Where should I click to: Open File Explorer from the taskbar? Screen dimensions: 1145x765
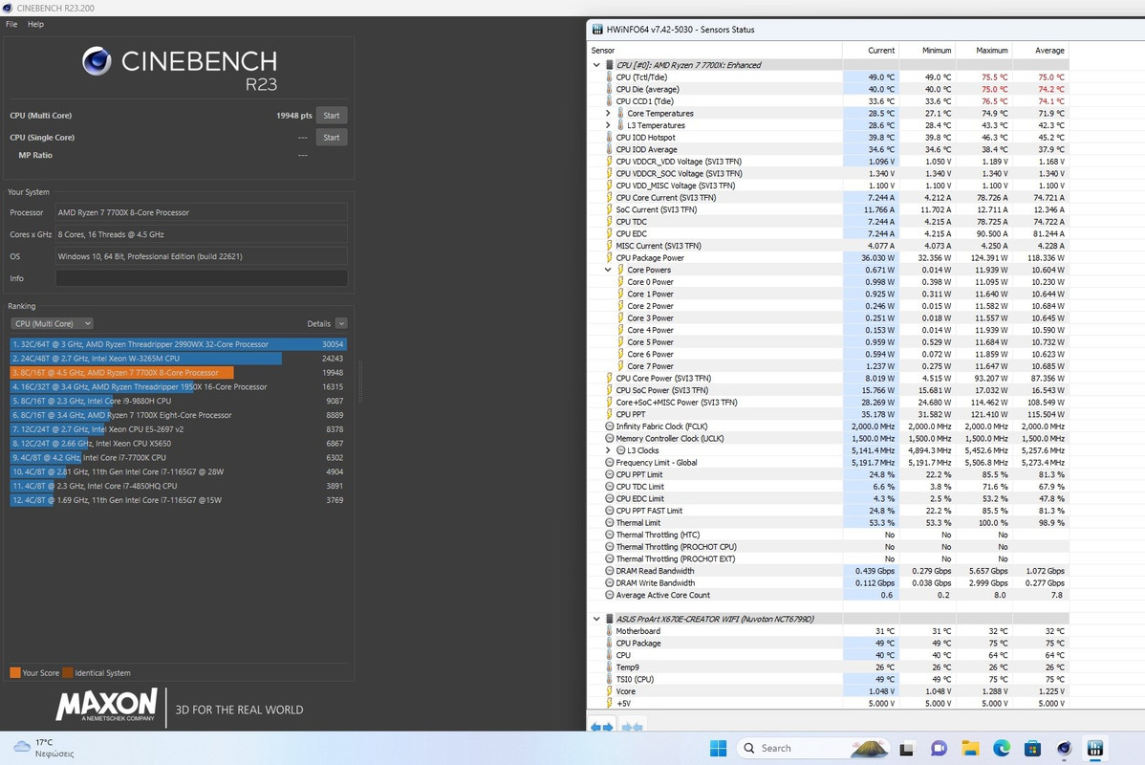point(970,748)
